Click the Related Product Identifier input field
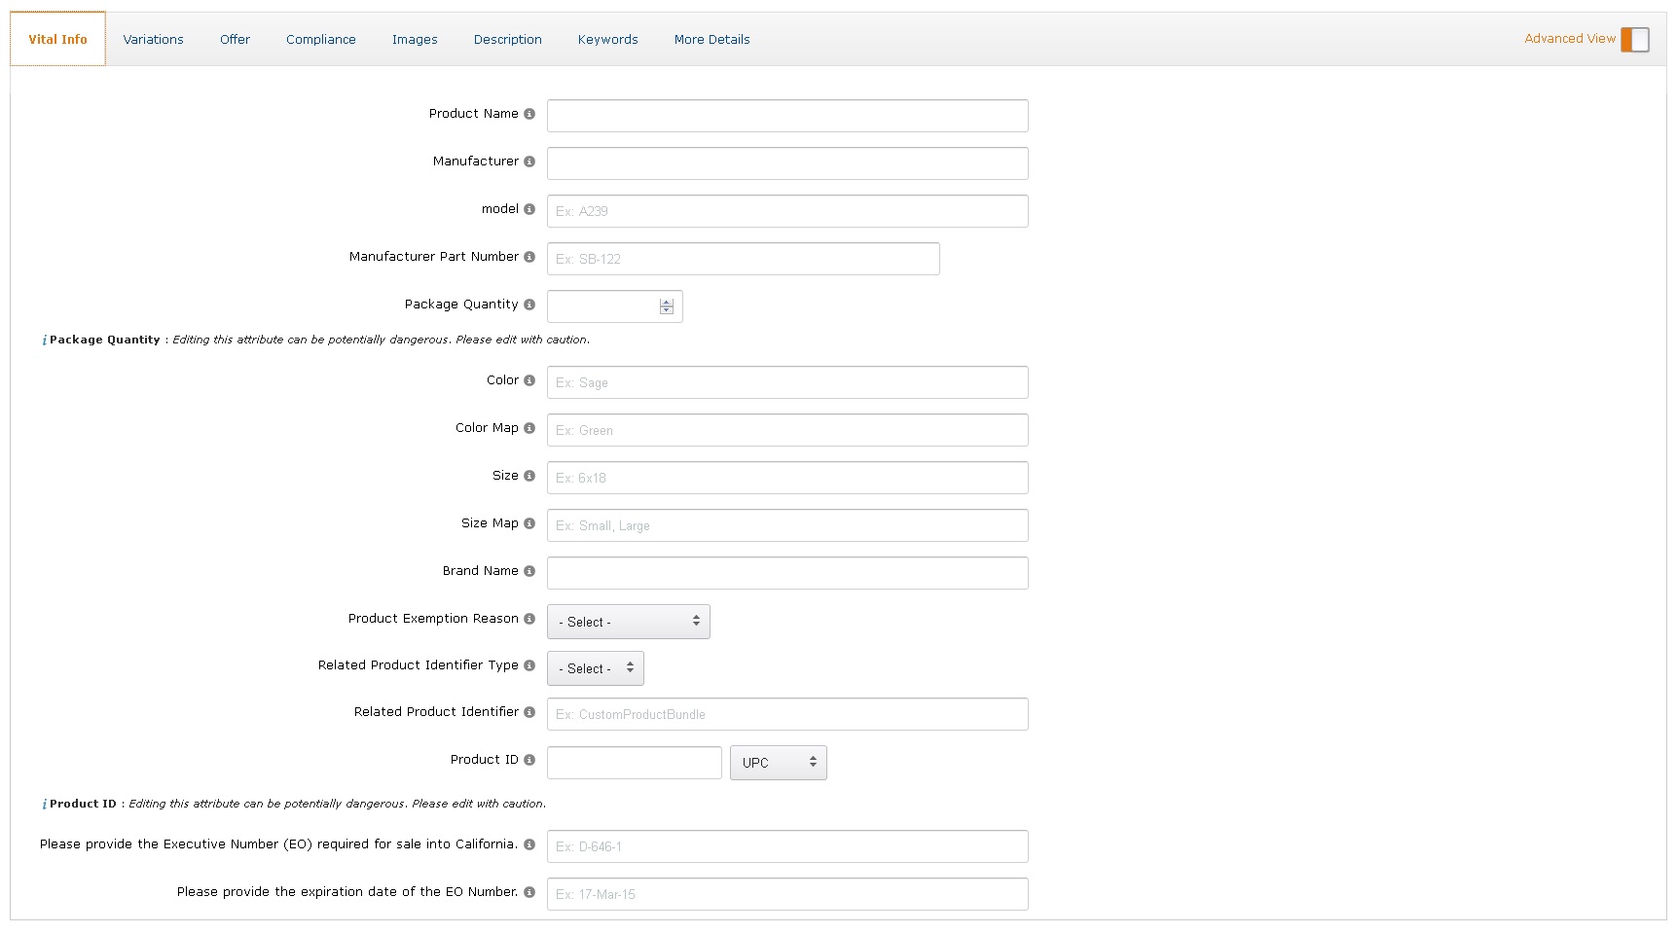The image size is (1677, 933). [x=787, y=714]
